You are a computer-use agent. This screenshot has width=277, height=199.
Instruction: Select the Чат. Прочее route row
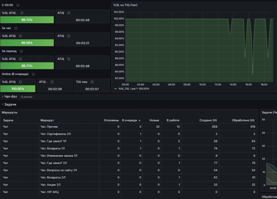click(x=129, y=127)
